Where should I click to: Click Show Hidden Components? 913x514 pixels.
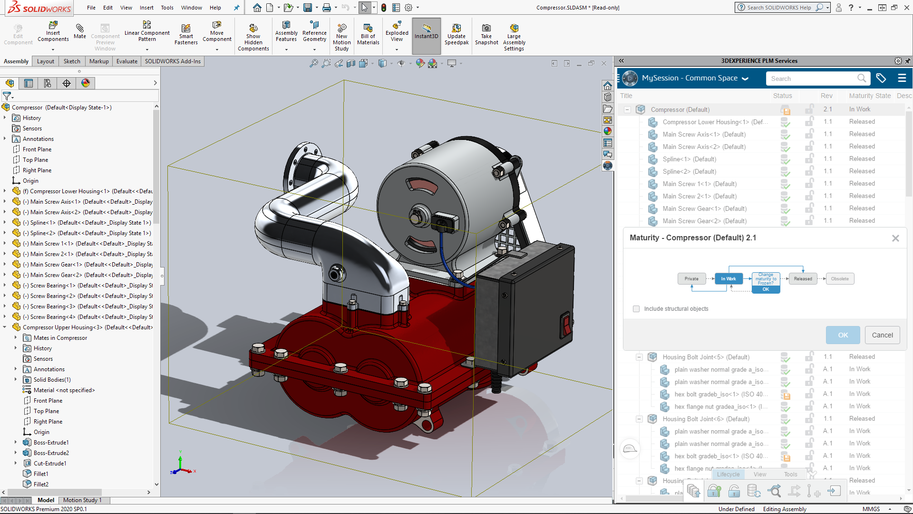coord(253,33)
